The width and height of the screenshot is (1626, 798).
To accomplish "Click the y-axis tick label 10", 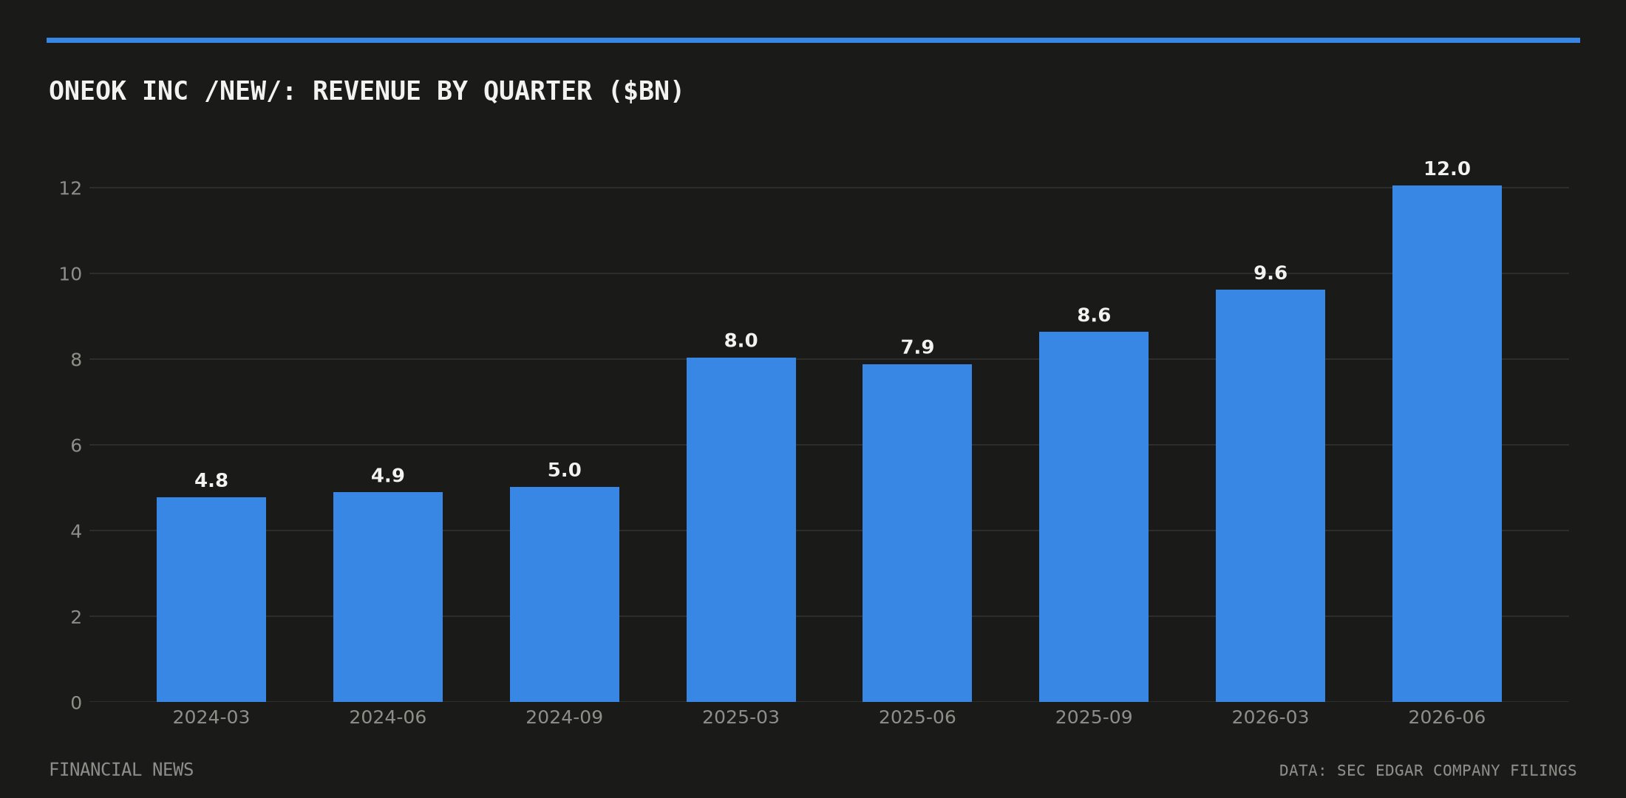I will 70,274.
